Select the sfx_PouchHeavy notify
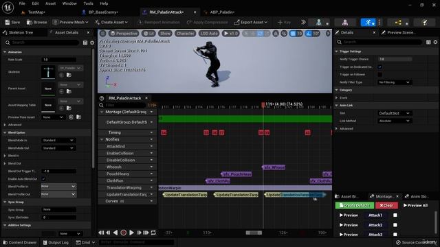This screenshot has width=440, height=247. tap(236, 174)
